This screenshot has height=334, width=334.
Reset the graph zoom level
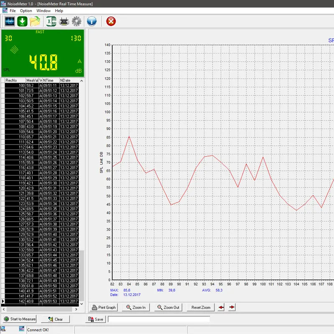pos(200,307)
